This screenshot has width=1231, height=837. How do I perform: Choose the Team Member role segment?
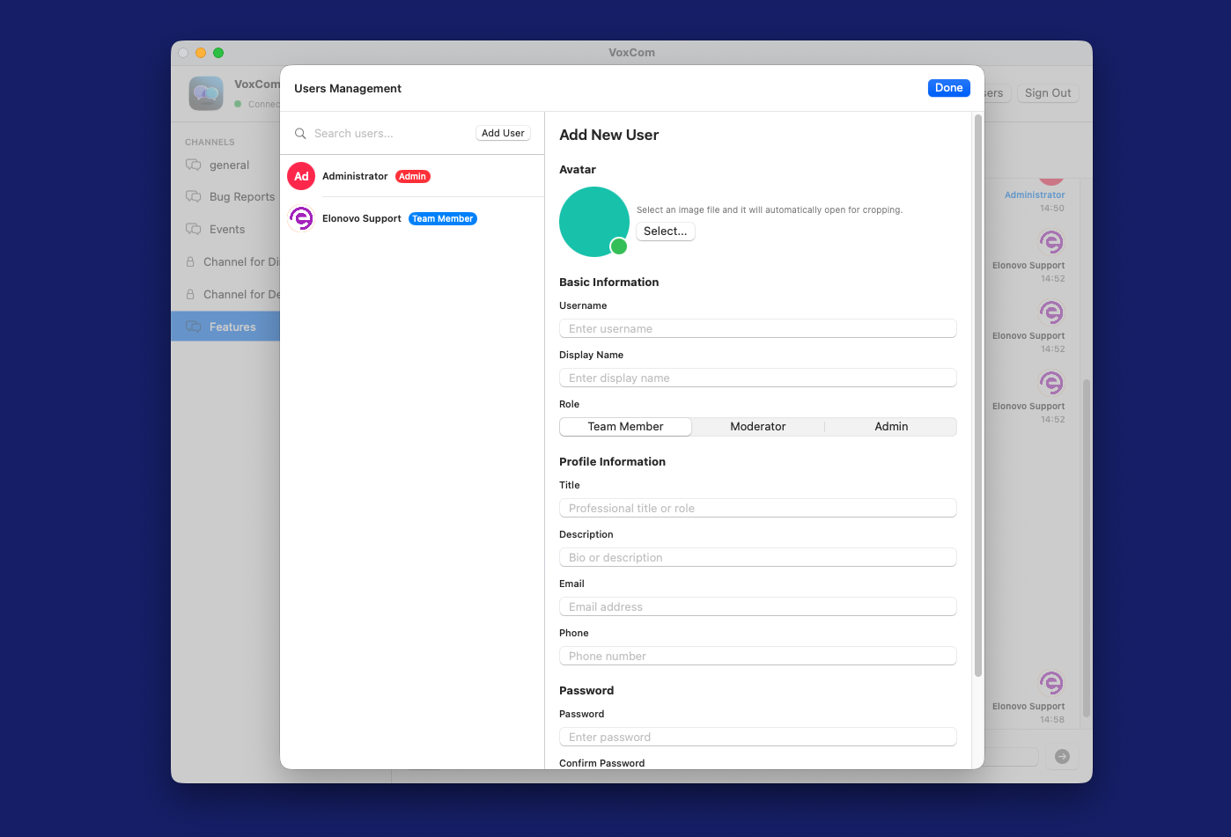(626, 427)
